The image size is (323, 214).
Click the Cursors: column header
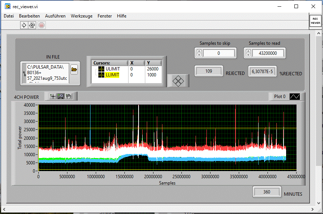[x=110, y=63]
